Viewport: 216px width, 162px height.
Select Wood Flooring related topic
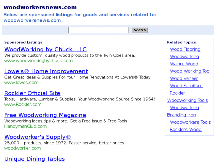[185, 49]
